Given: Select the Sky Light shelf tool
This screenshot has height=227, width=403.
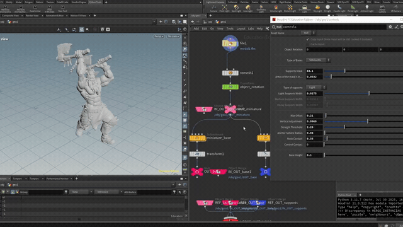Looking at the screenshot, I should point(317,8).
